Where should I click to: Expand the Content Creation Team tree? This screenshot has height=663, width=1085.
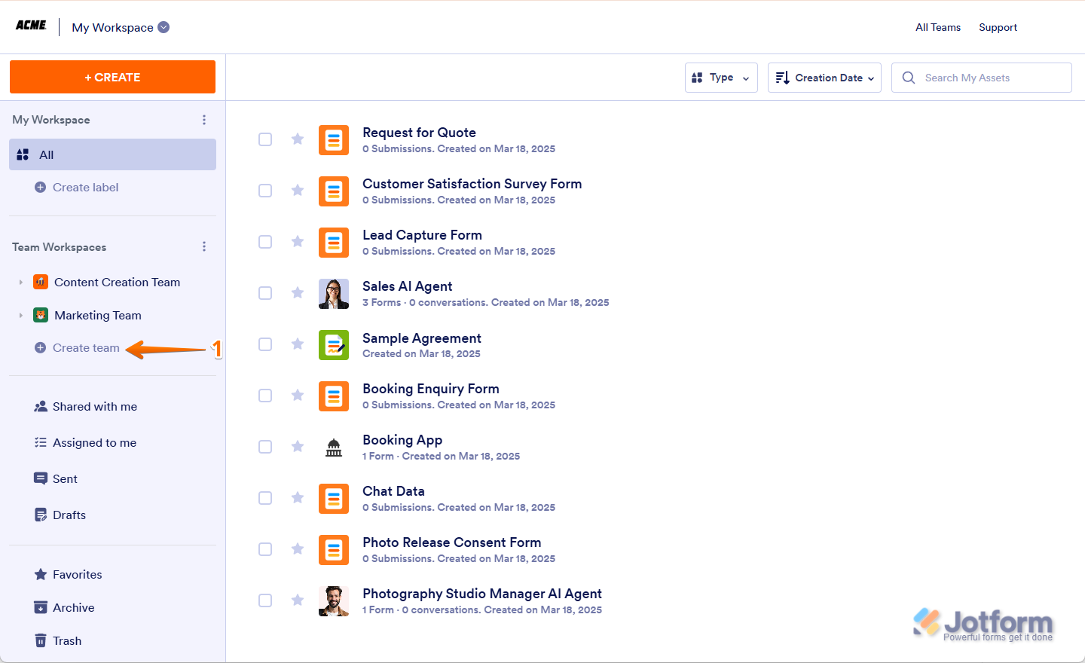[x=21, y=283]
